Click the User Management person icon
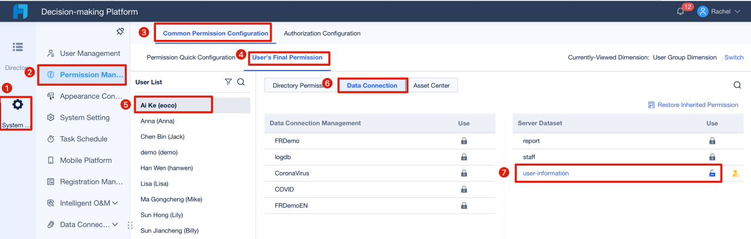This screenshot has width=751, height=239. click(50, 53)
